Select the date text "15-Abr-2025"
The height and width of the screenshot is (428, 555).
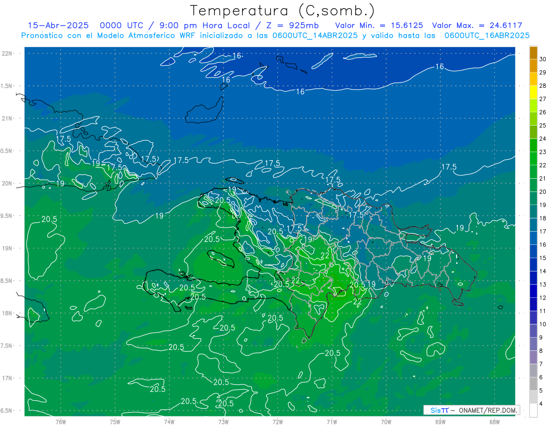click(58, 25)
